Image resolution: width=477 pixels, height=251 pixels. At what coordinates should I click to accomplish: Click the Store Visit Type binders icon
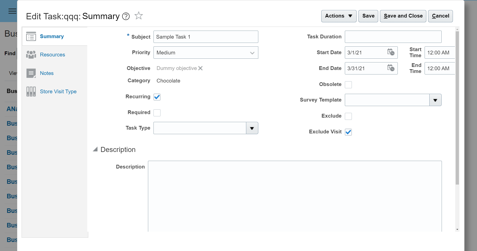coord(31,92)
